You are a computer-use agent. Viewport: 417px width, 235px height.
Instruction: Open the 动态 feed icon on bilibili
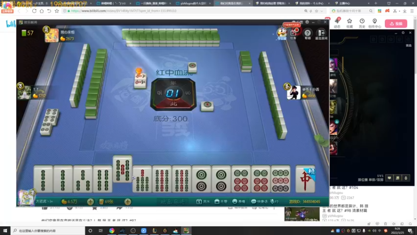(x=337, y=23)
